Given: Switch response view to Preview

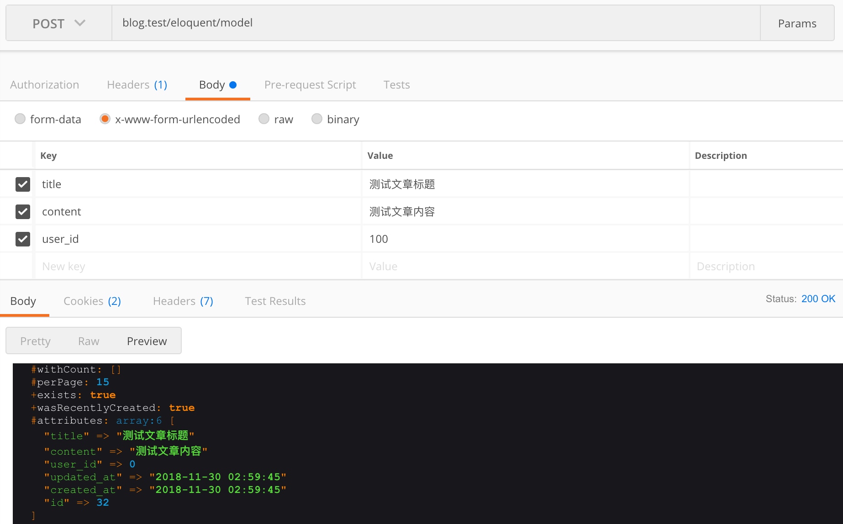Looking at the screenshot, I should pos(147,341).
